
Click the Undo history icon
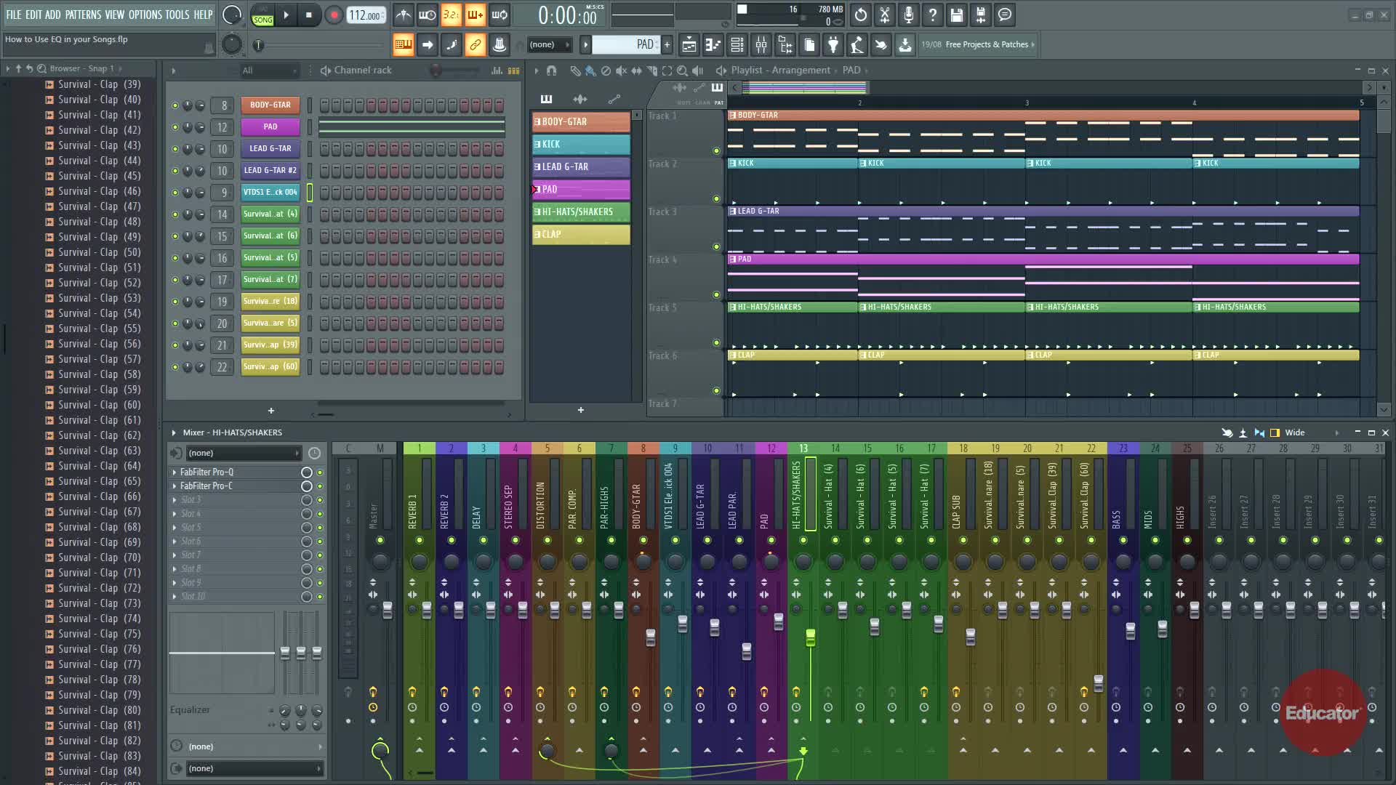(x=860, y=15)
